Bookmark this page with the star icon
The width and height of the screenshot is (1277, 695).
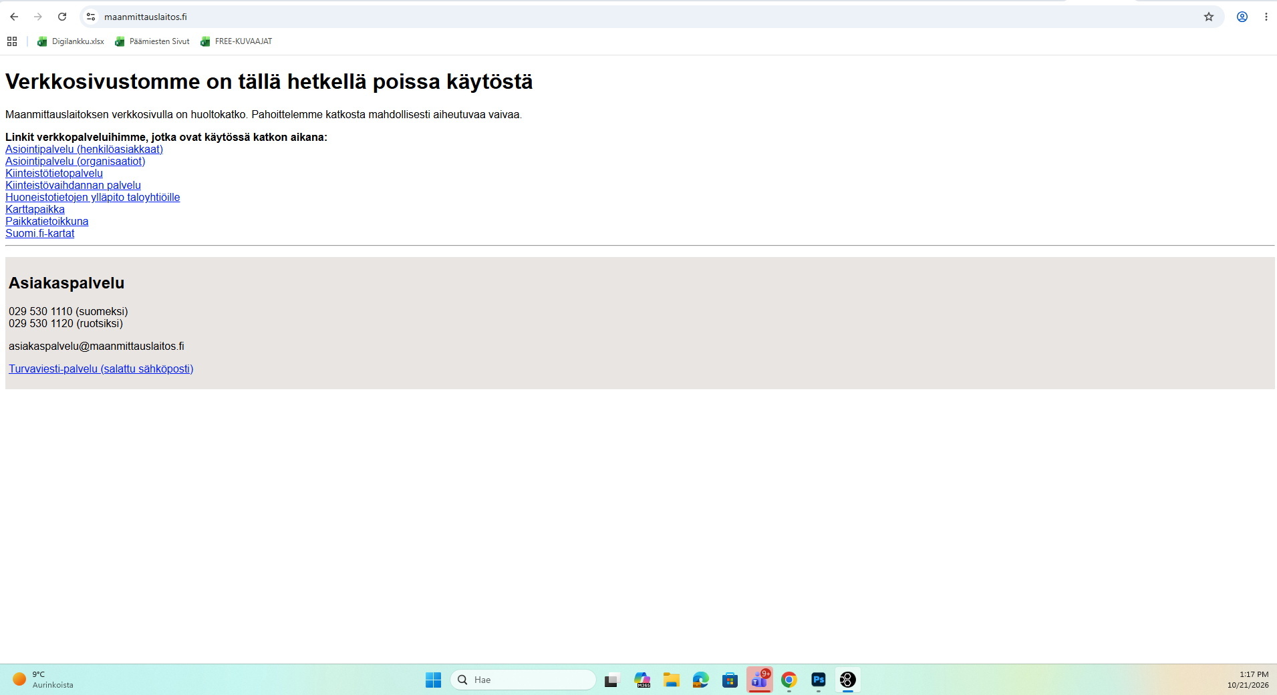(x=1208, y=17)
